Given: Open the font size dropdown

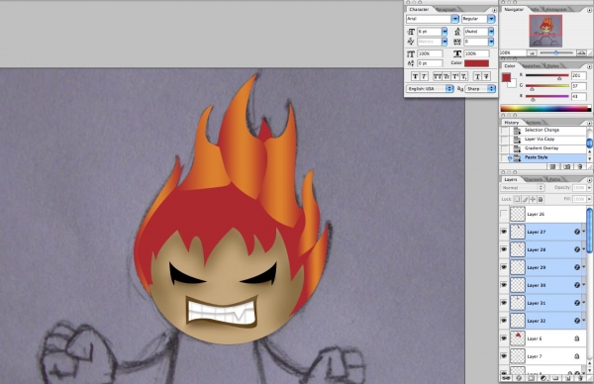Looking at the screenshot, I should [445, 32].
